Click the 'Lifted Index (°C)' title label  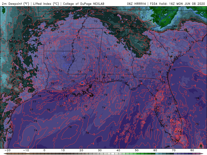pos(46,4)
